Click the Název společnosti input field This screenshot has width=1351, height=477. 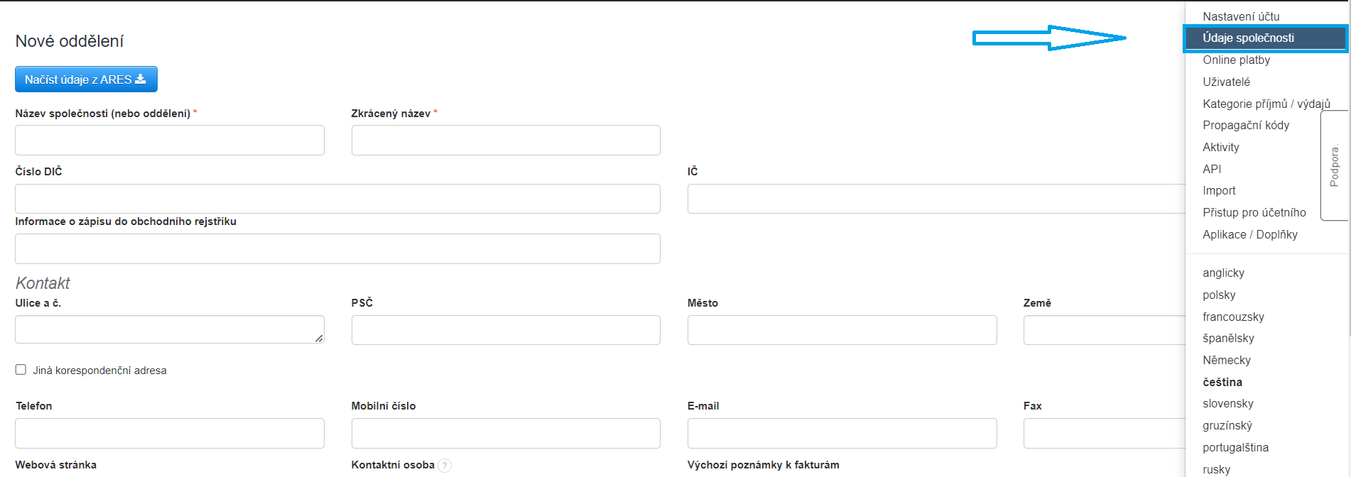pos(170,141)
